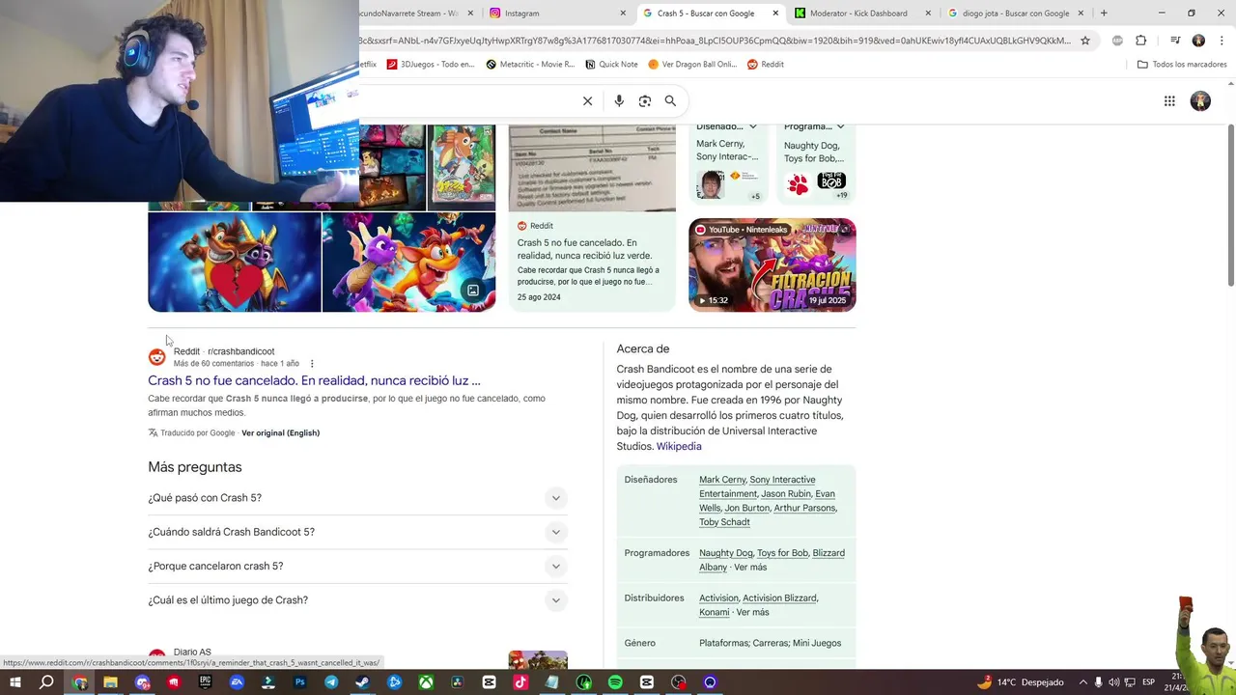
Task: Open the Chrome three-dot menu
Action: (1221, 41)
